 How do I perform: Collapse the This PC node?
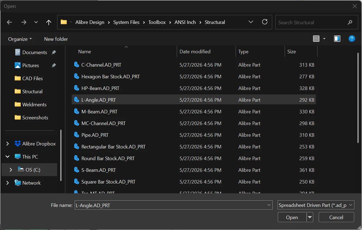pyautogui.click(x=8, y=157)
